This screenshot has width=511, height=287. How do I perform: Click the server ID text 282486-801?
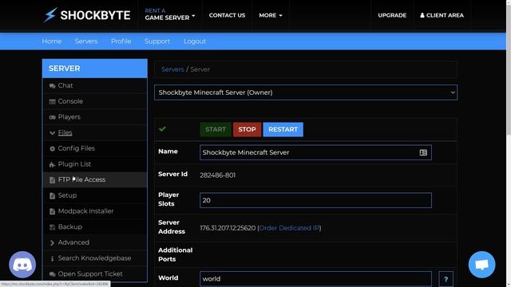click(x=218, y=175)
